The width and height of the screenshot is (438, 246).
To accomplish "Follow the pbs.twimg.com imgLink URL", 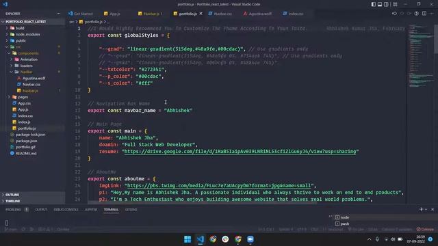I will coord(219,186).
